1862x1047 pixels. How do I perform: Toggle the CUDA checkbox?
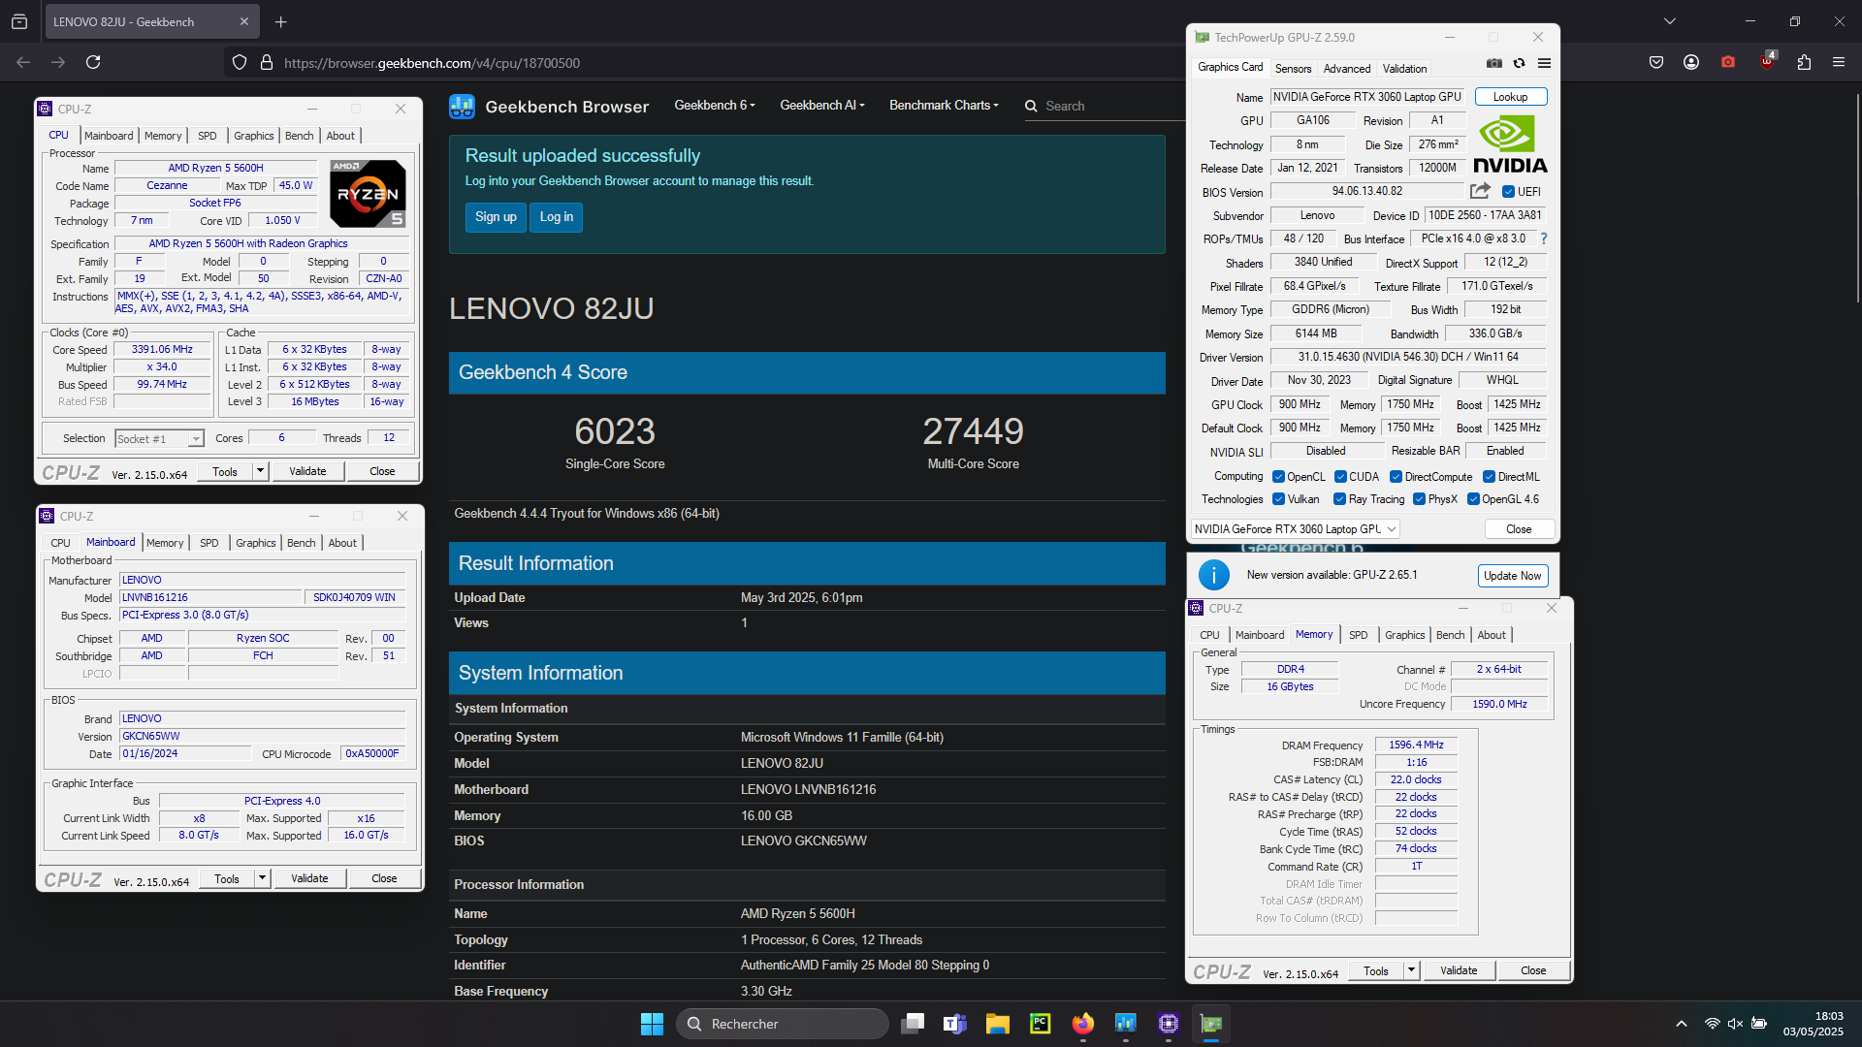1341,477
